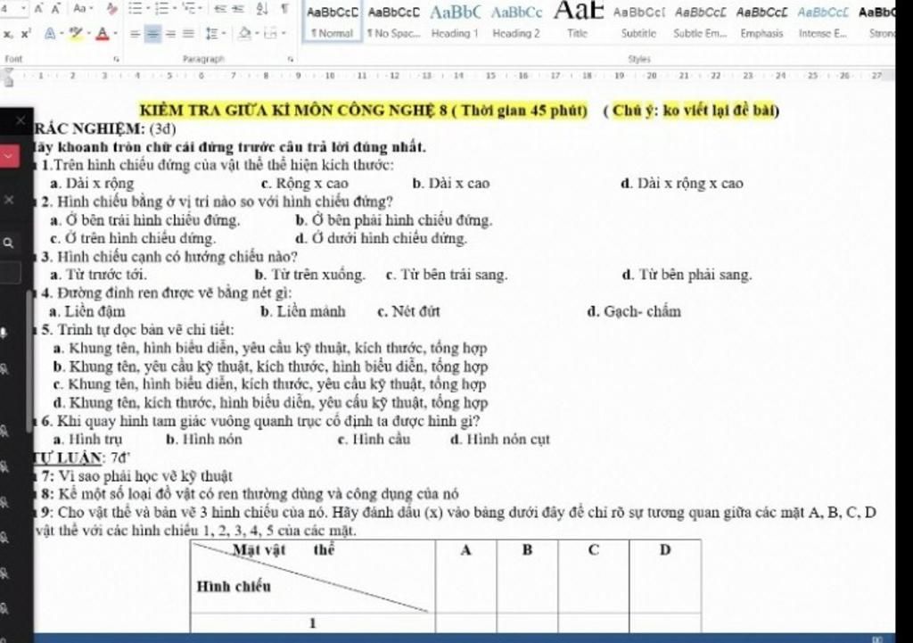
Task: Click answer 'b. Ở bên phải hình chiếu đứng.'
Action: (394, 220)
